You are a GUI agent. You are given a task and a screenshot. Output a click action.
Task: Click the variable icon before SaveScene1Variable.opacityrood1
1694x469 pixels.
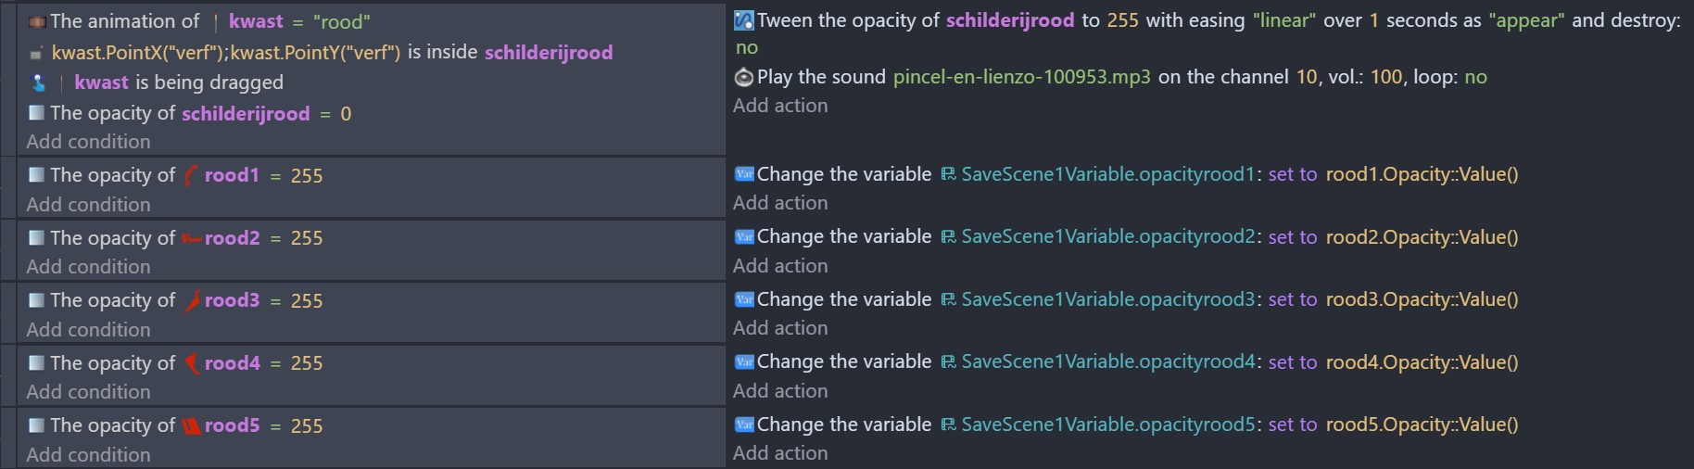948,174
